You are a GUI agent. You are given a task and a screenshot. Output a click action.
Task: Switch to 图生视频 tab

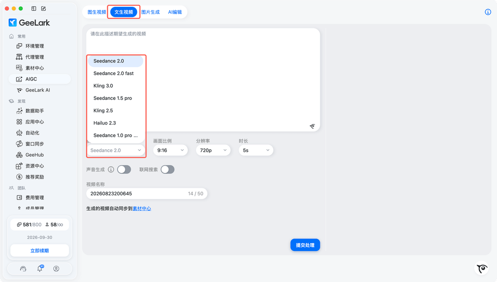[x=97, y=12]
